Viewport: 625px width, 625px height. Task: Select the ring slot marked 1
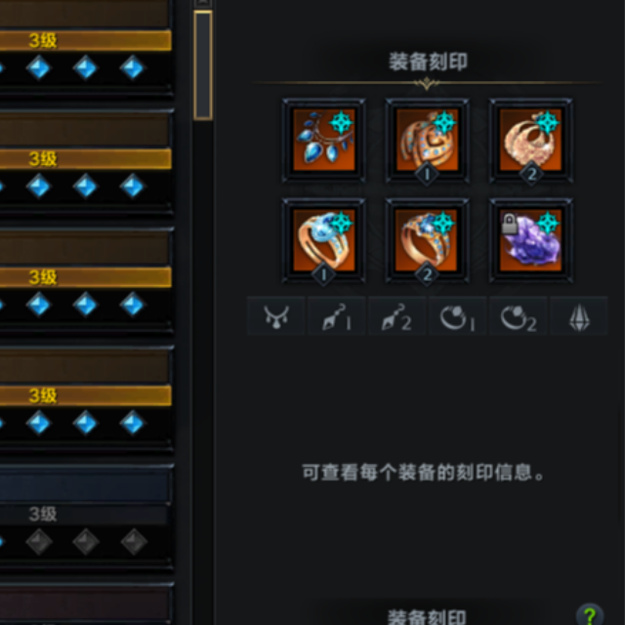click(x=323, y=241)
